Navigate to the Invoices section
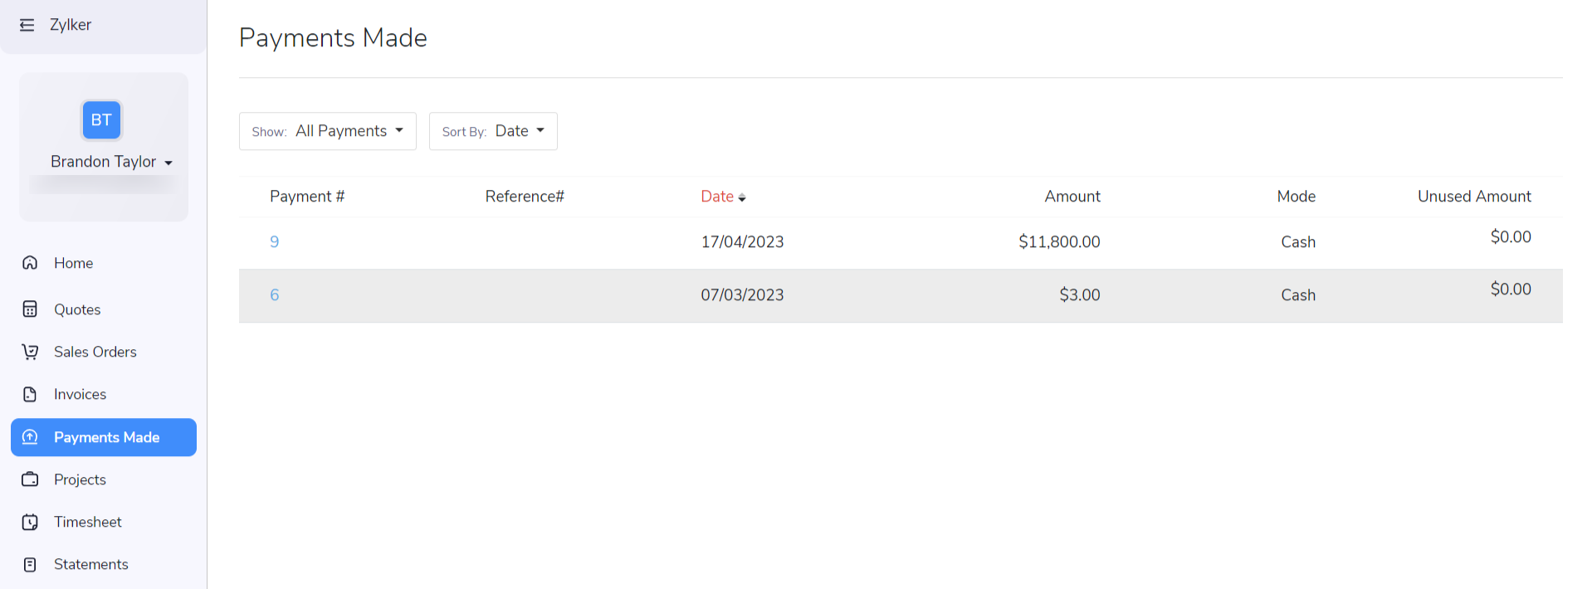Image resolution: width=1592 pixels, height=589 pixels. coord(80,394)
